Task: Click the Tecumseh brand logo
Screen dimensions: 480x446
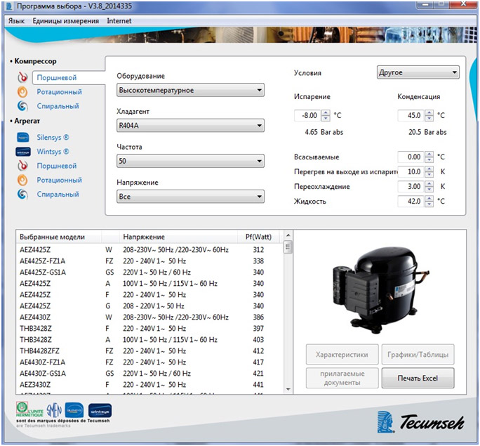Action: coord(420,422)
